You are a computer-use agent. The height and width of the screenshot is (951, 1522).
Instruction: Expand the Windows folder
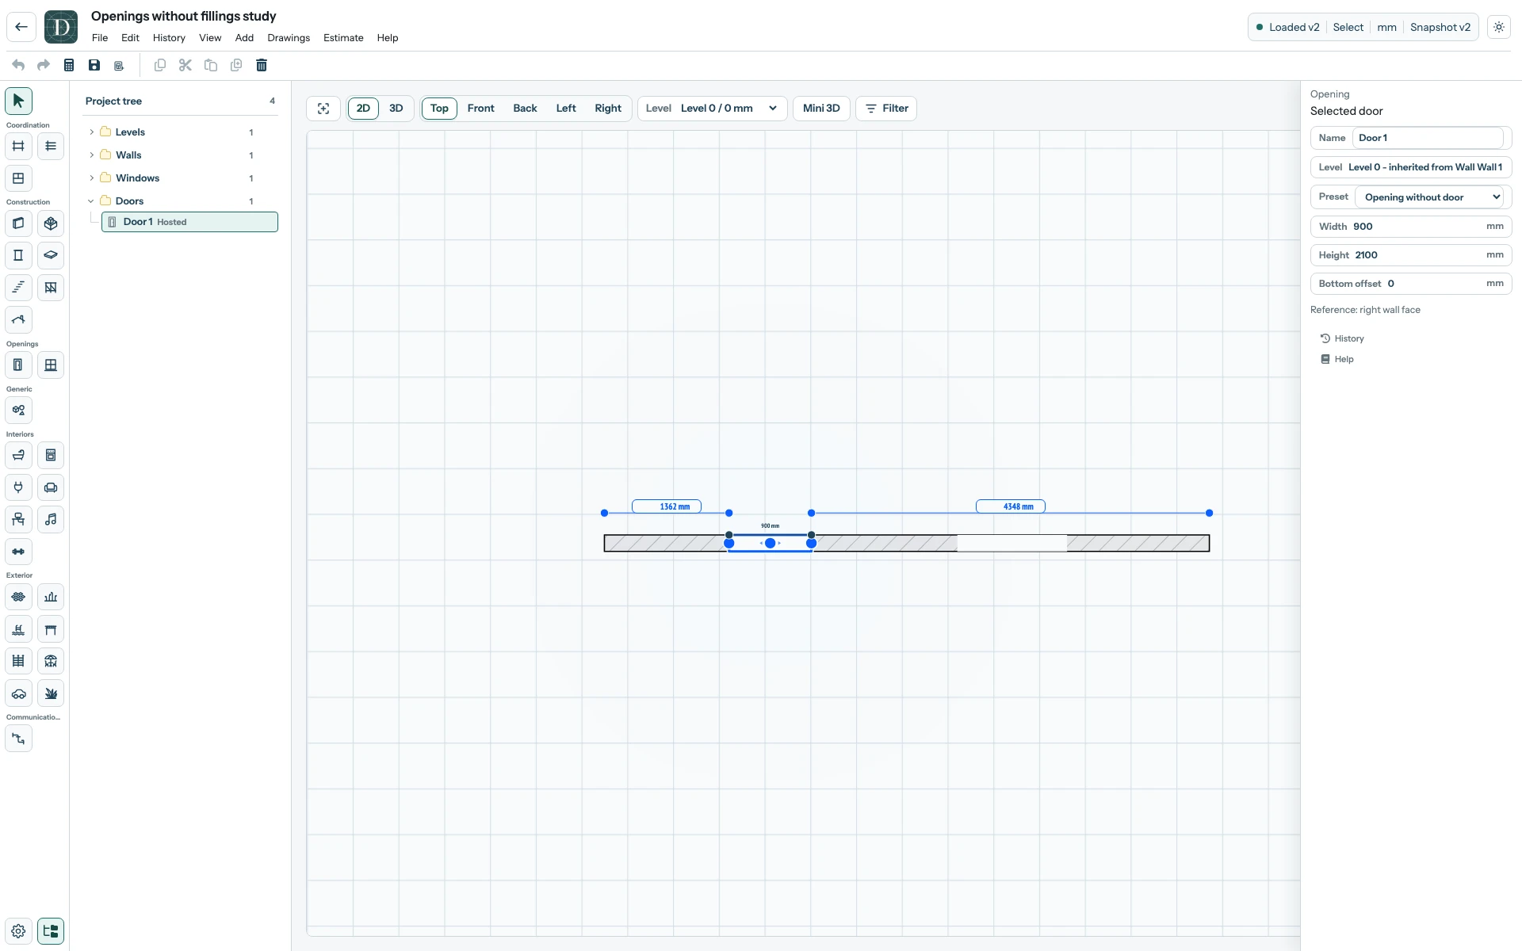pyautogui.click(x=92, y=178)
